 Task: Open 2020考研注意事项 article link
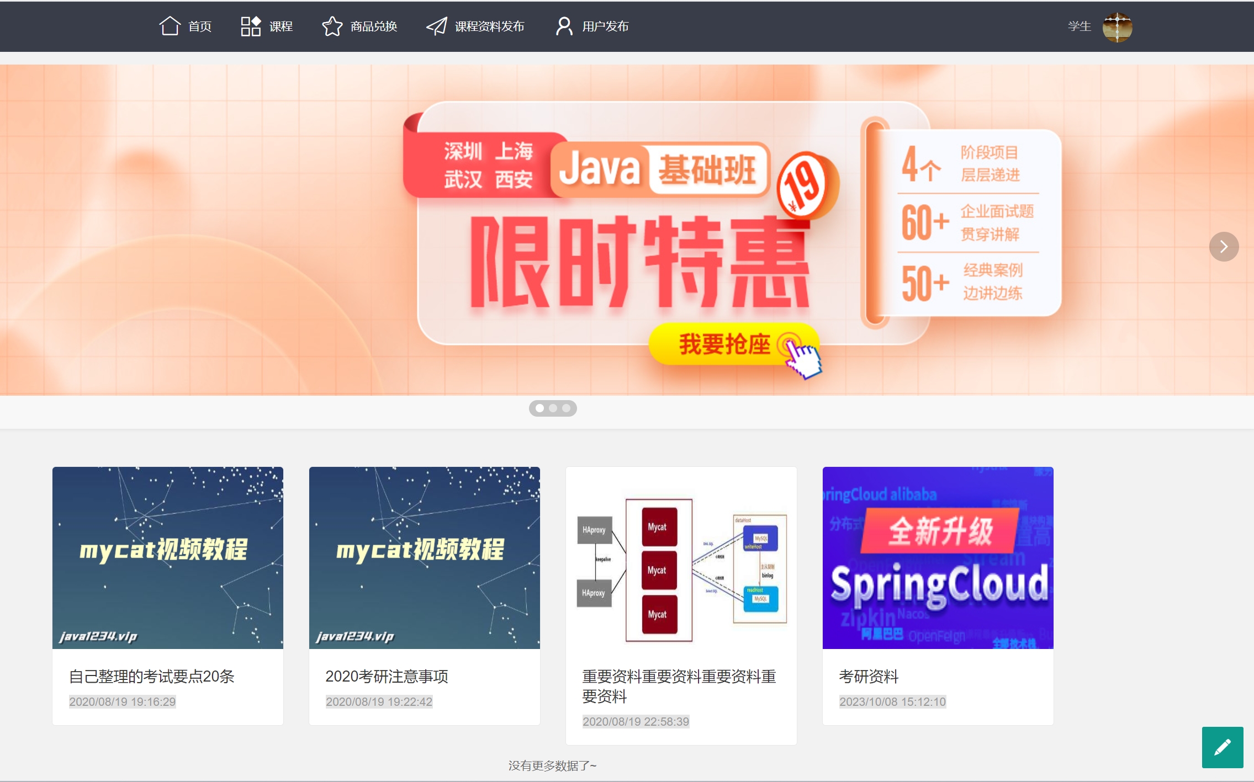[x=387, y=676]
